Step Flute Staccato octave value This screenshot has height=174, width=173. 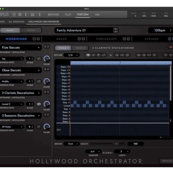click(32, 59)
